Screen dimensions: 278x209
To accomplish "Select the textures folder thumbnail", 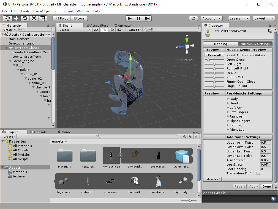I will [88, 155].
